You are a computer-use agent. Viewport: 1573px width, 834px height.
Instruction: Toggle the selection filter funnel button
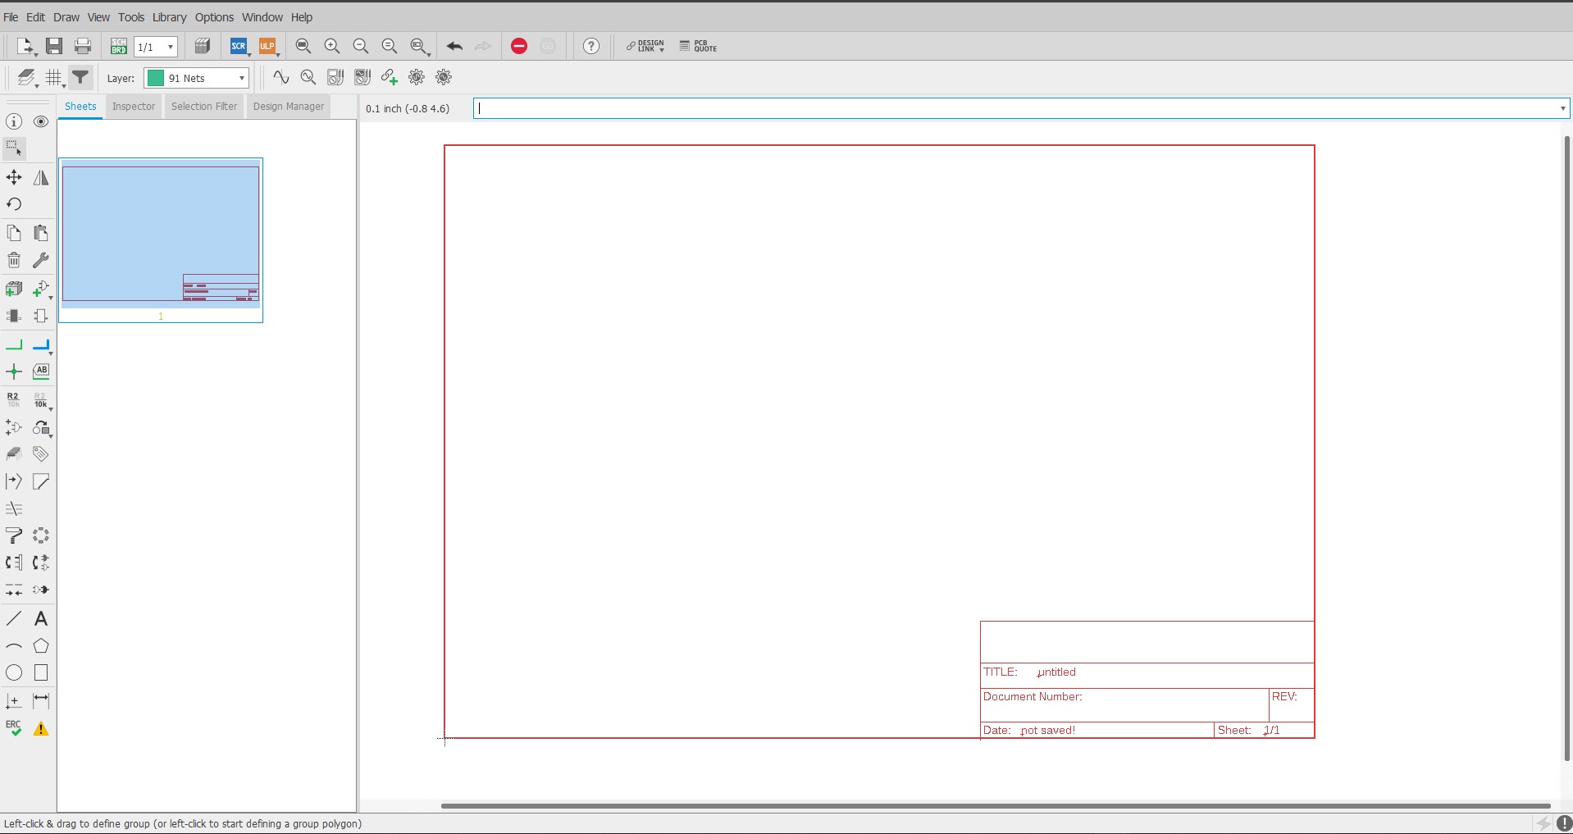[x=80, y=78]
